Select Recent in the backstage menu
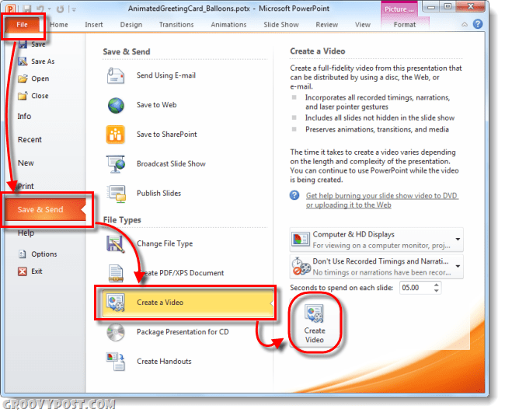 pyautogui.click(x=30, y=139)
